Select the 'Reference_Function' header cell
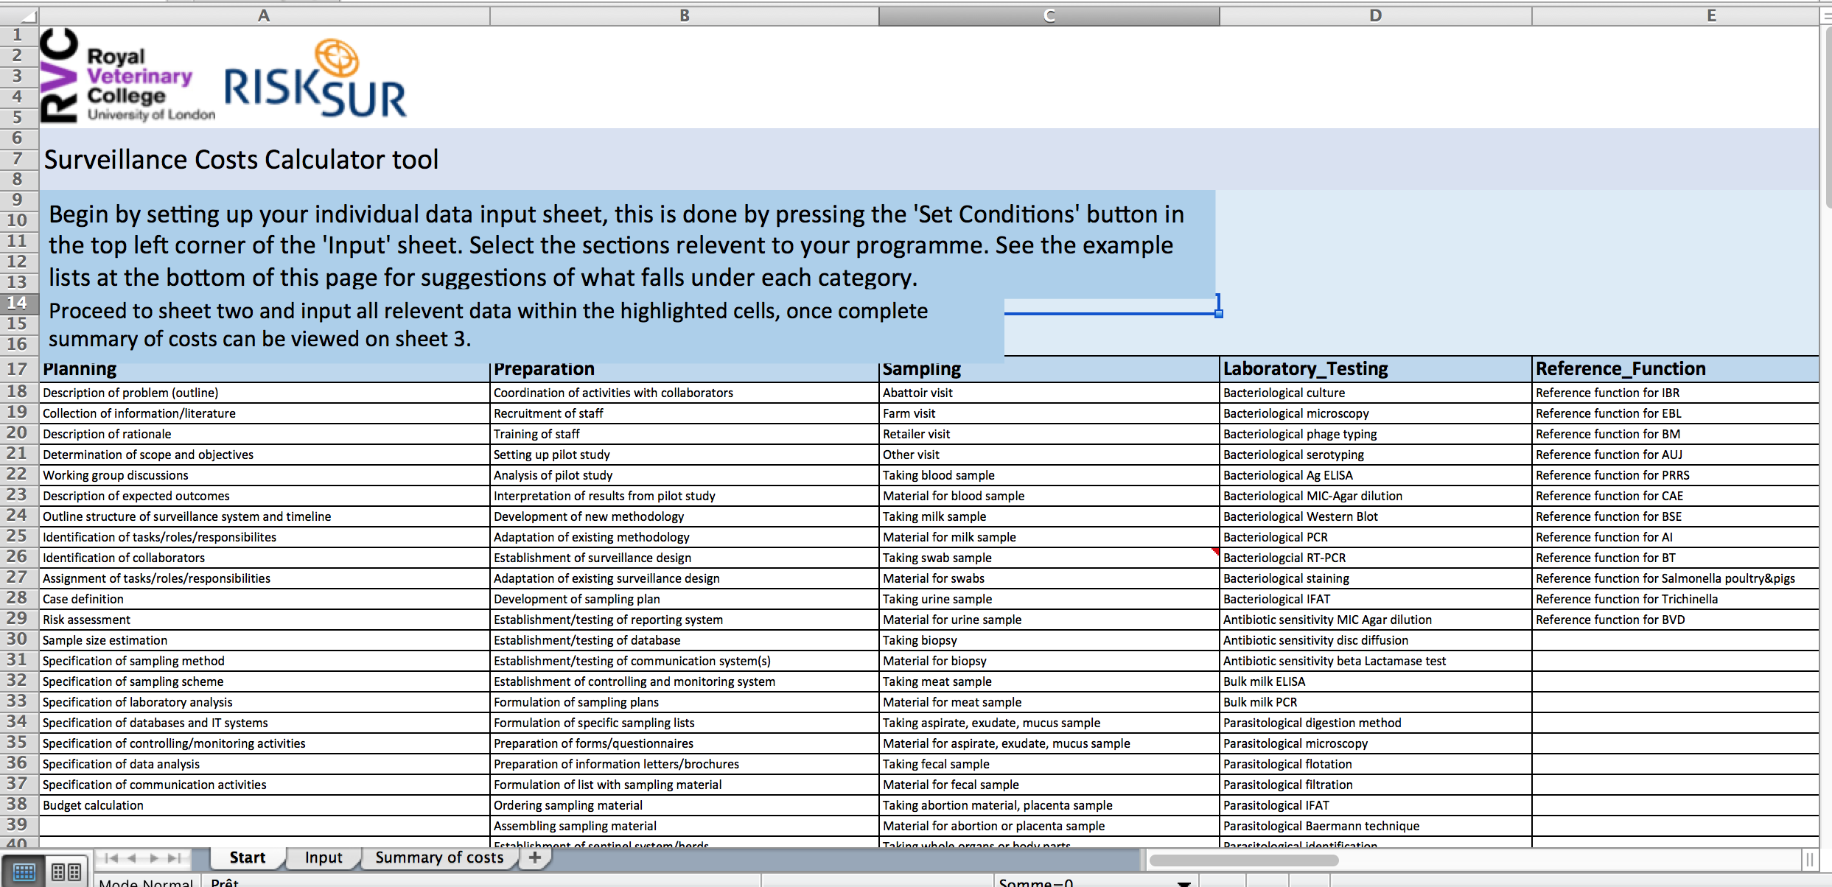The width and height of the screenshot is (1832, 887). (1676, 369)
